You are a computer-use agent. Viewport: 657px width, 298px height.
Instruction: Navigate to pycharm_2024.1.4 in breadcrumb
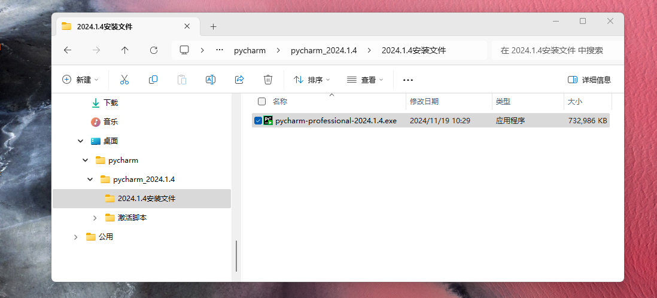(x=324, y=51)
